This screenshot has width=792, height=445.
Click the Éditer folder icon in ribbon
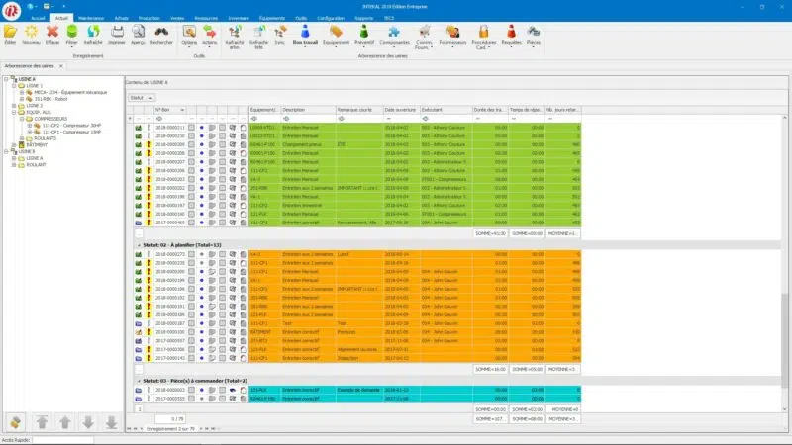(10, 34)
